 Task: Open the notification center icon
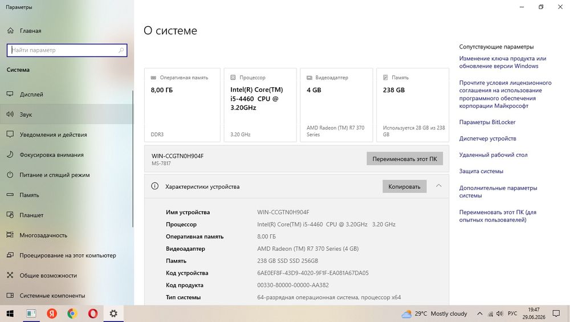[x=556, y=313]
